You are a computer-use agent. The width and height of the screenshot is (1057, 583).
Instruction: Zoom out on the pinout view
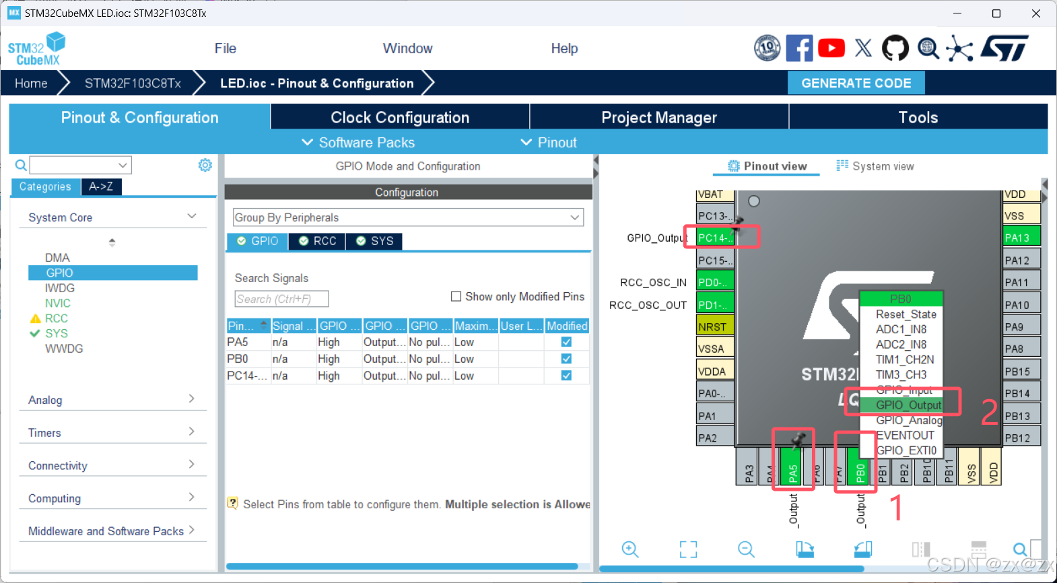pyautogui.click(x=746, y=549)
